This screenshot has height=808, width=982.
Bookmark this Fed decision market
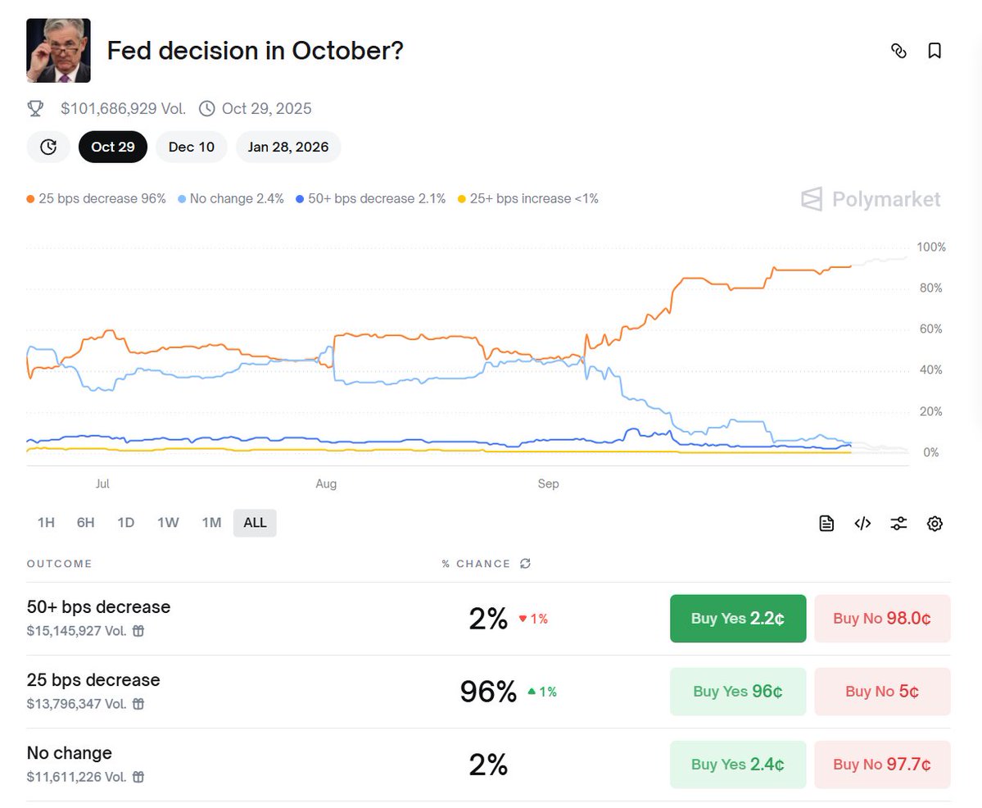pyautogui.click(x=934, y=51)
